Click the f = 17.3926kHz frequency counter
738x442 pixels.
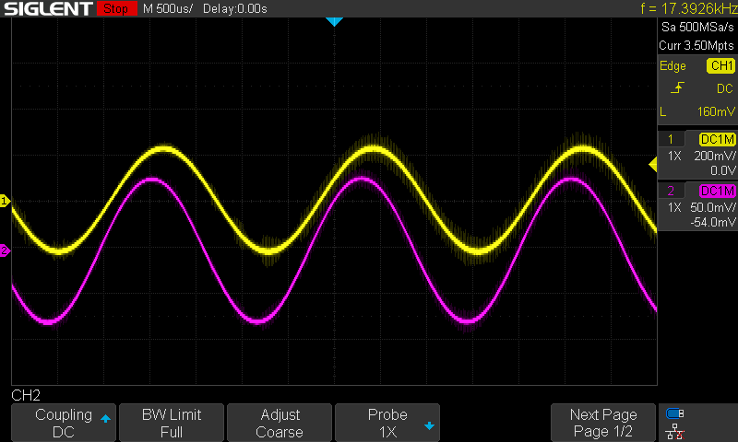pos(688,8)
